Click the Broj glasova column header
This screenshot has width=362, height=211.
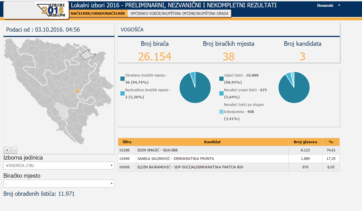pos(305,142)
